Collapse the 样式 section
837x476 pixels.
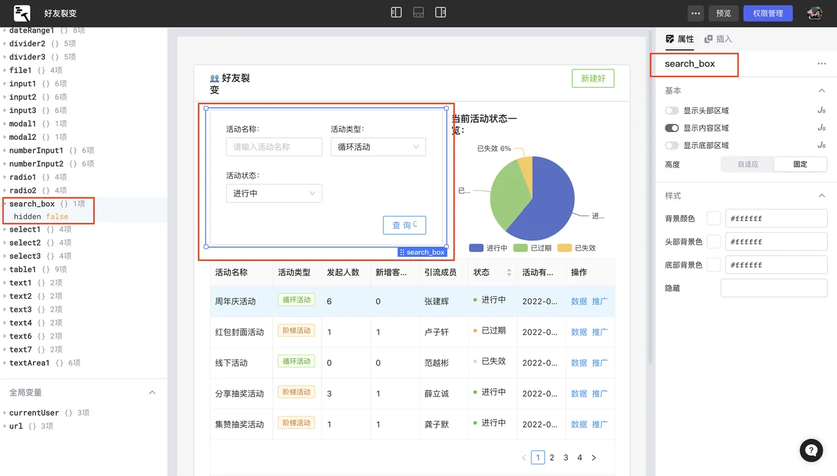tap(822, 195)
